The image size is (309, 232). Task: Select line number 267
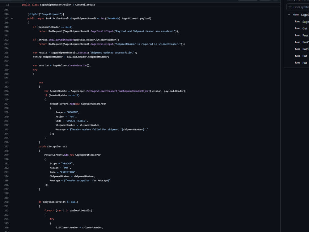6,104
